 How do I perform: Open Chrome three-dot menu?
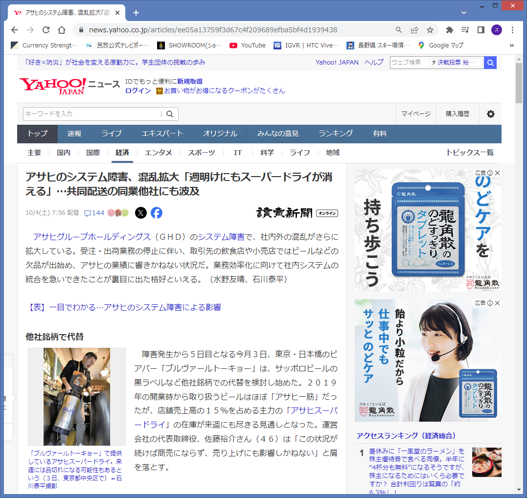(512, 30)
